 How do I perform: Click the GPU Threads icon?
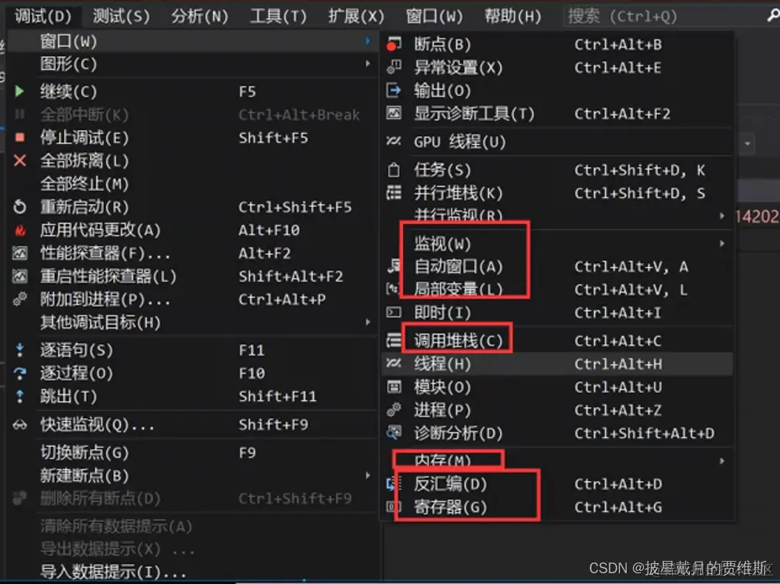(394, 142)
